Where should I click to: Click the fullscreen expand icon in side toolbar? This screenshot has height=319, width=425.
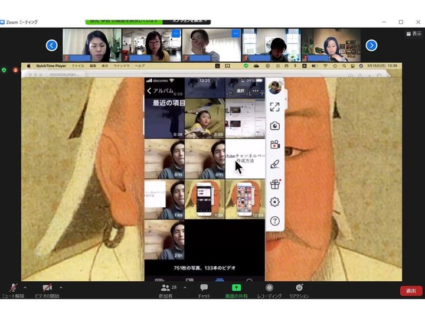click(x=274, y=107)
